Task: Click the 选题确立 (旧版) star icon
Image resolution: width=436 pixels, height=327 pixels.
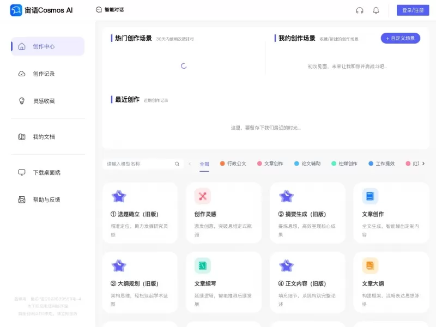Action: coord(119,197)
